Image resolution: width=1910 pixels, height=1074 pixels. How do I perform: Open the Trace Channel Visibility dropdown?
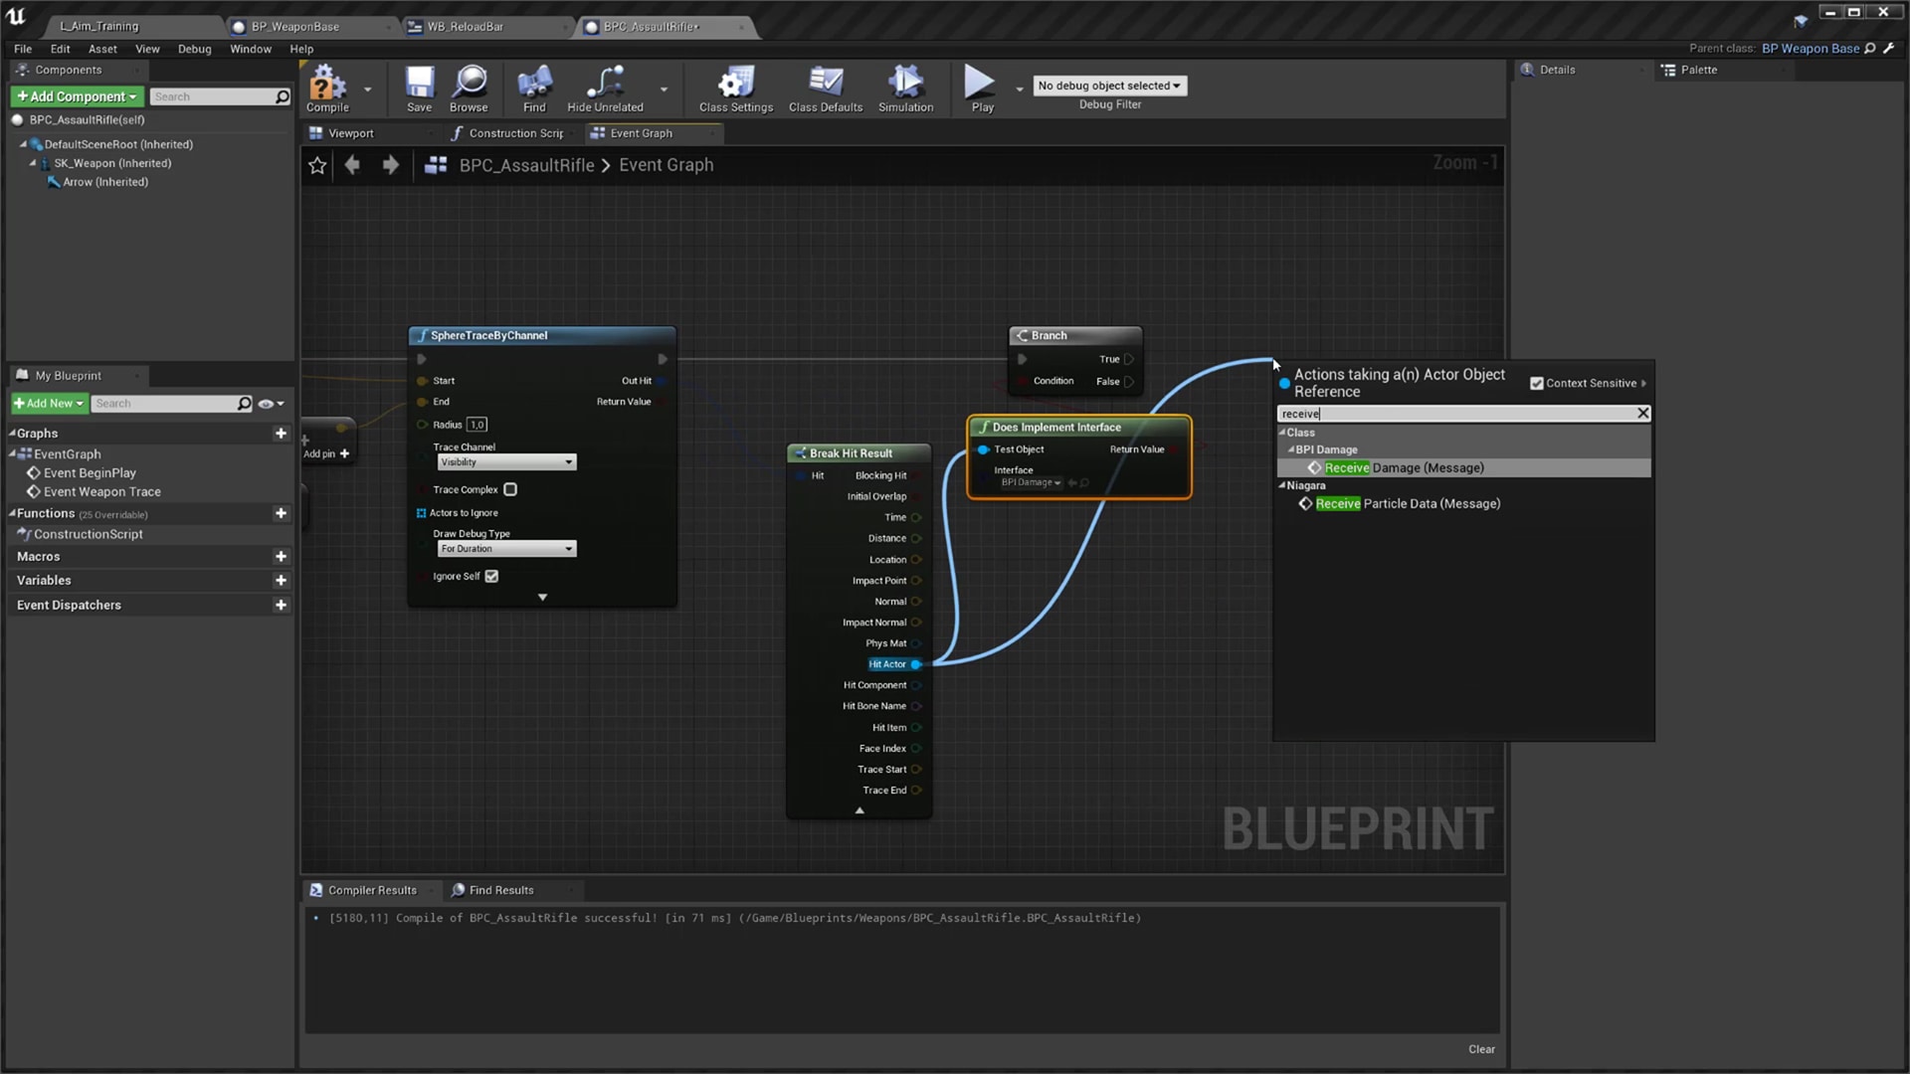click(x=505, y=461)
